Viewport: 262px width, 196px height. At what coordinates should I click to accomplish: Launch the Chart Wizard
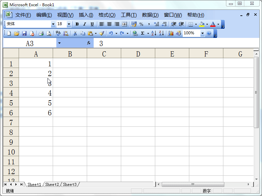click(x=171, y=33)
